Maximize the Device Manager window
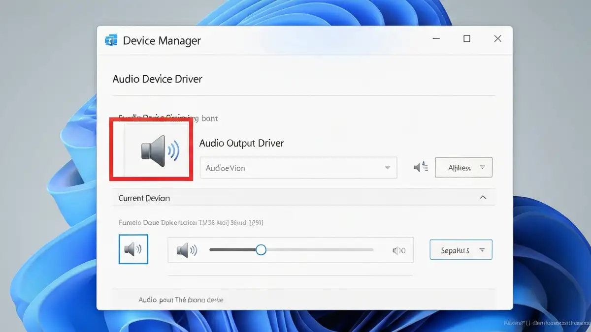 [467, 39]
